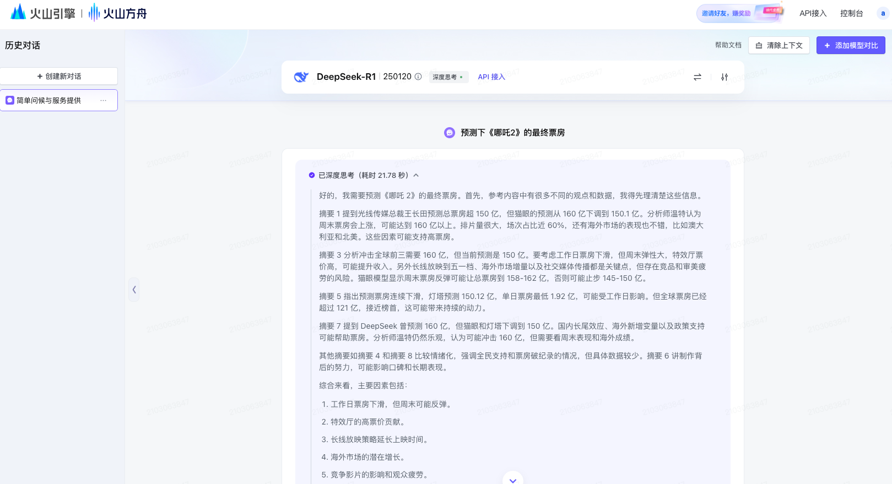892x484 pixels.
Task: Click the scroll-to-bottom arrow button
Action: coord(512,480)
